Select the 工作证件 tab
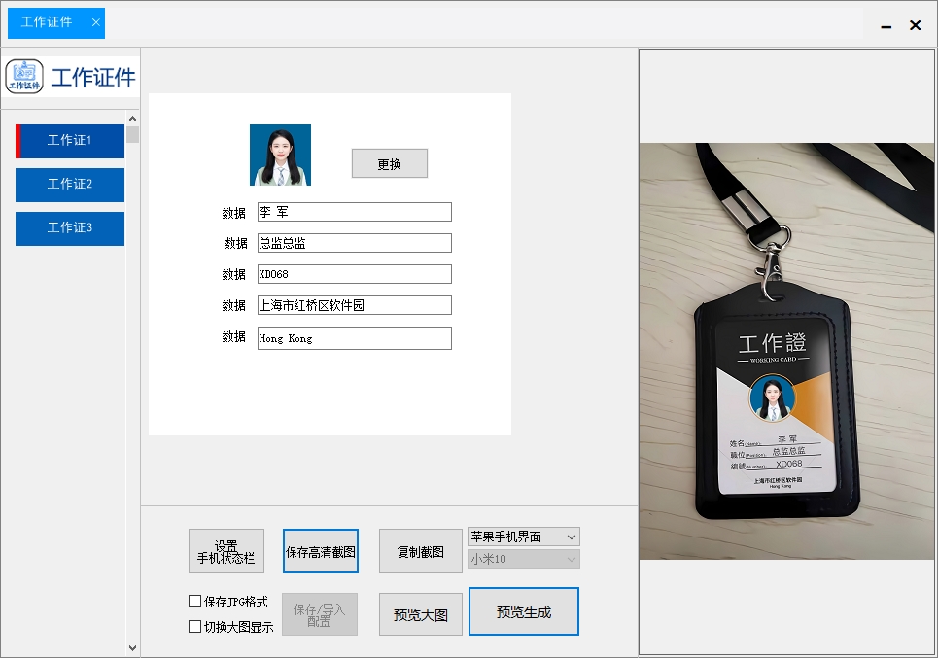Screen dimensions: 938x658 point(47,24)
